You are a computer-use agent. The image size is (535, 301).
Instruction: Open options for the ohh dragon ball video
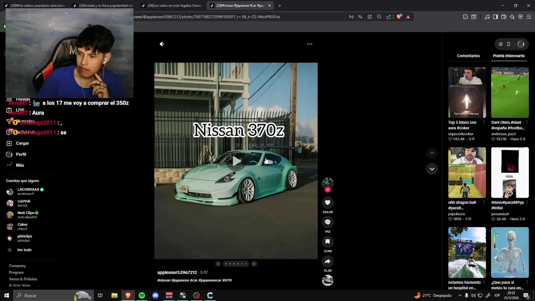484,202
